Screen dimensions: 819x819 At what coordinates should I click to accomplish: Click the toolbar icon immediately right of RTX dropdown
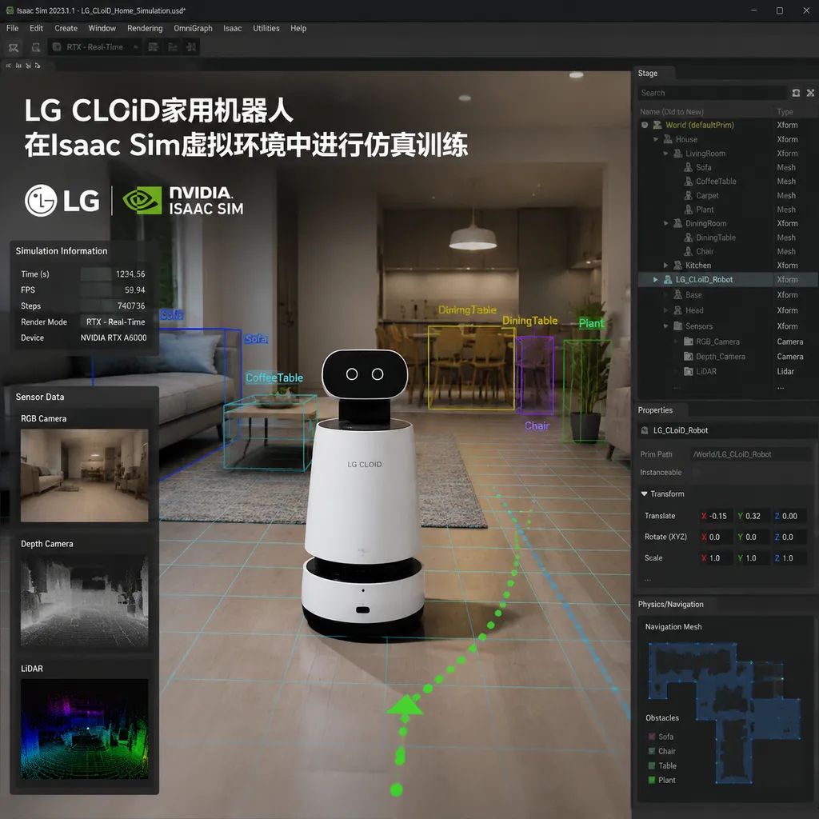[x=153, y=47]
